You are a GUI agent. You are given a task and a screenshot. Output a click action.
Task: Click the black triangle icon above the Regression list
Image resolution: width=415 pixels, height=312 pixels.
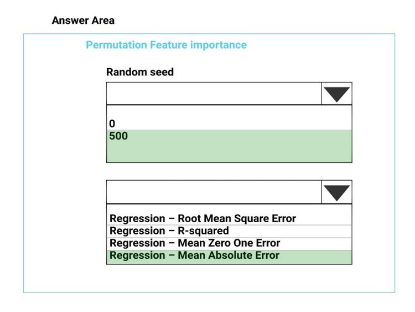pos(336,193)
